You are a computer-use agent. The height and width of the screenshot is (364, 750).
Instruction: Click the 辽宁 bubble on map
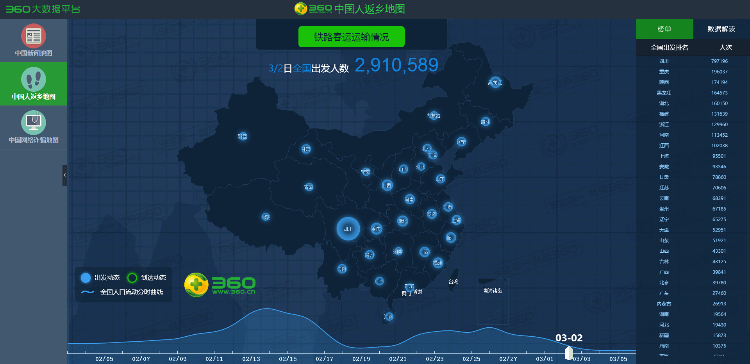tap(461, 142)
